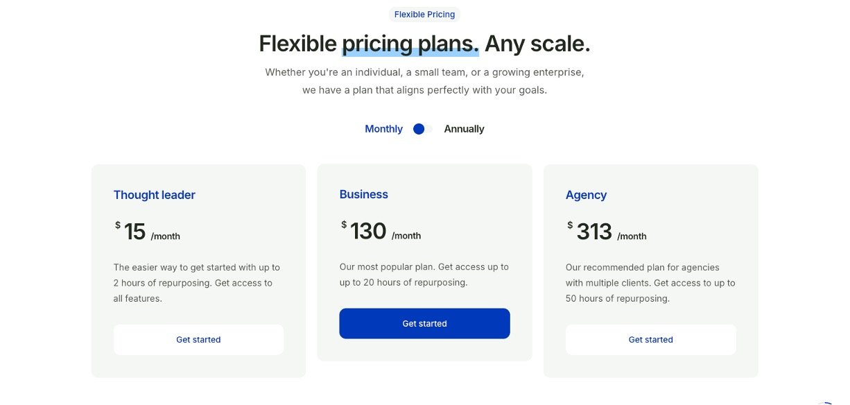The width and height of the screenshot is (850, 405).
Task: Select the Business plan title
Action: (364, 194)
